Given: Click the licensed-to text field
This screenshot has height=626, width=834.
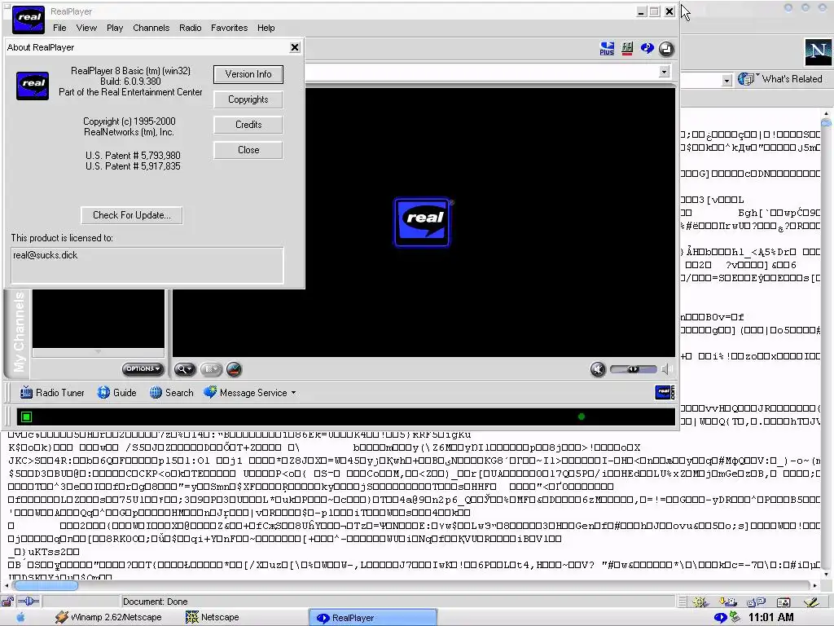Looking at the screenshot, I should pyautogui.click(x=147, y=265).
